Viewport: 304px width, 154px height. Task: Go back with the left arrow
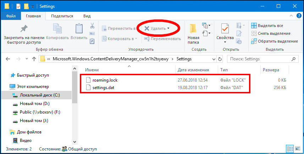point(8,59)
